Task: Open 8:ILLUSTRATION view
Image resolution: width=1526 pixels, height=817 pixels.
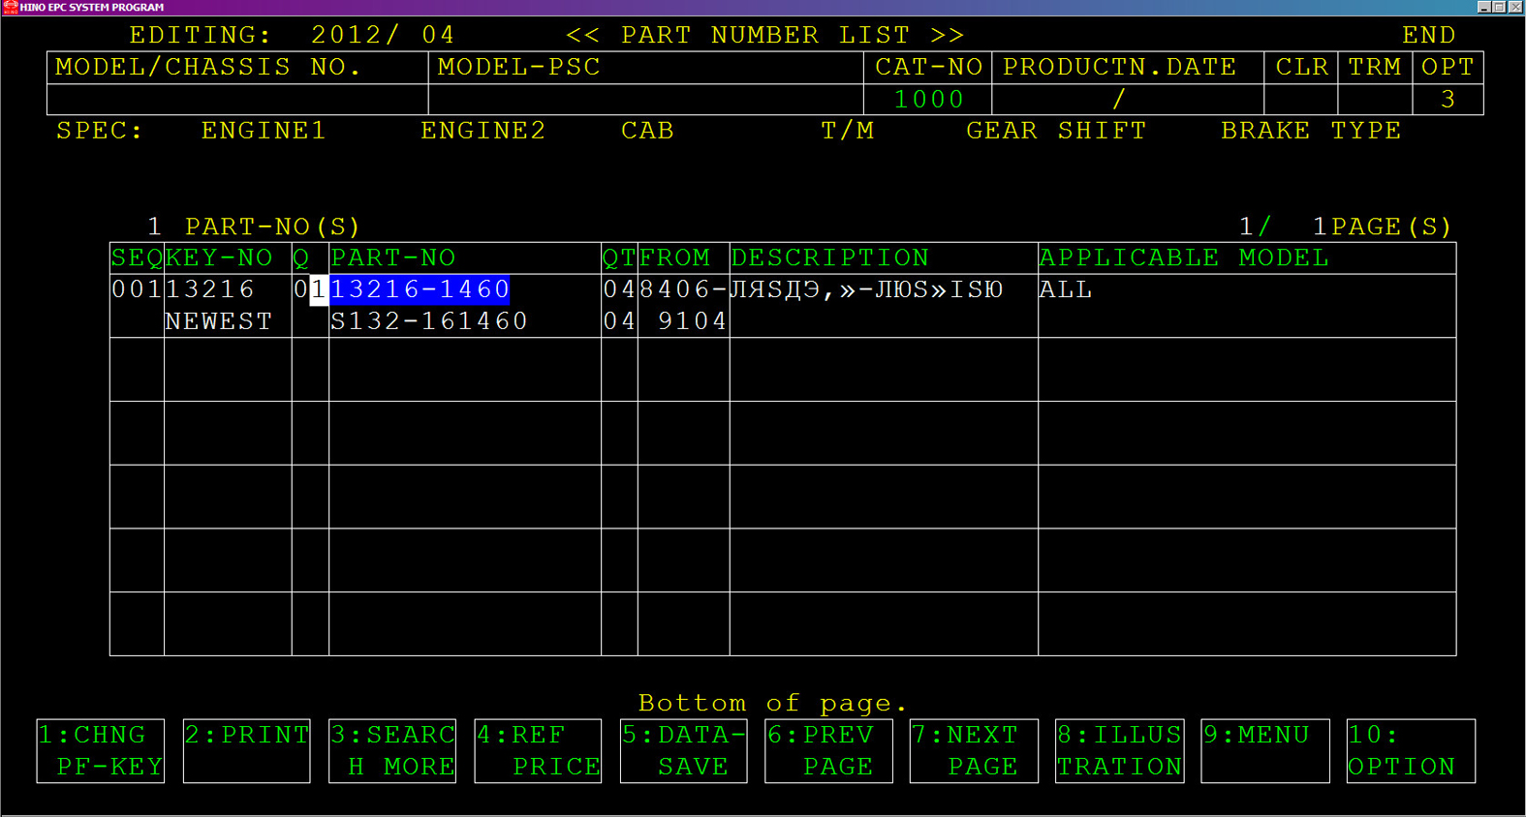Action: [1119, 750]
